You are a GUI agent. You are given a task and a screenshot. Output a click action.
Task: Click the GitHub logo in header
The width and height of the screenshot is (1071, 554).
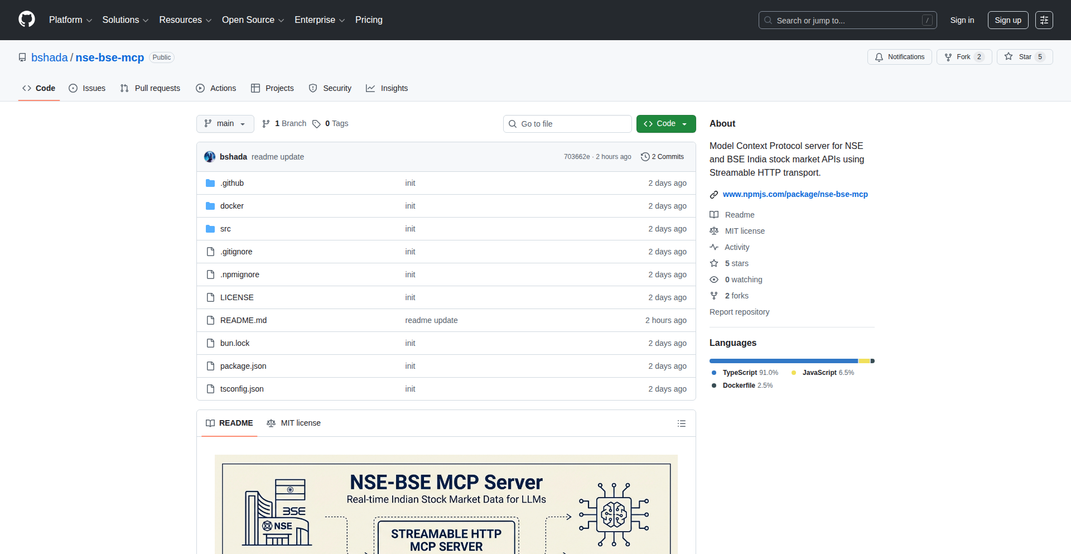coord(27,20)
